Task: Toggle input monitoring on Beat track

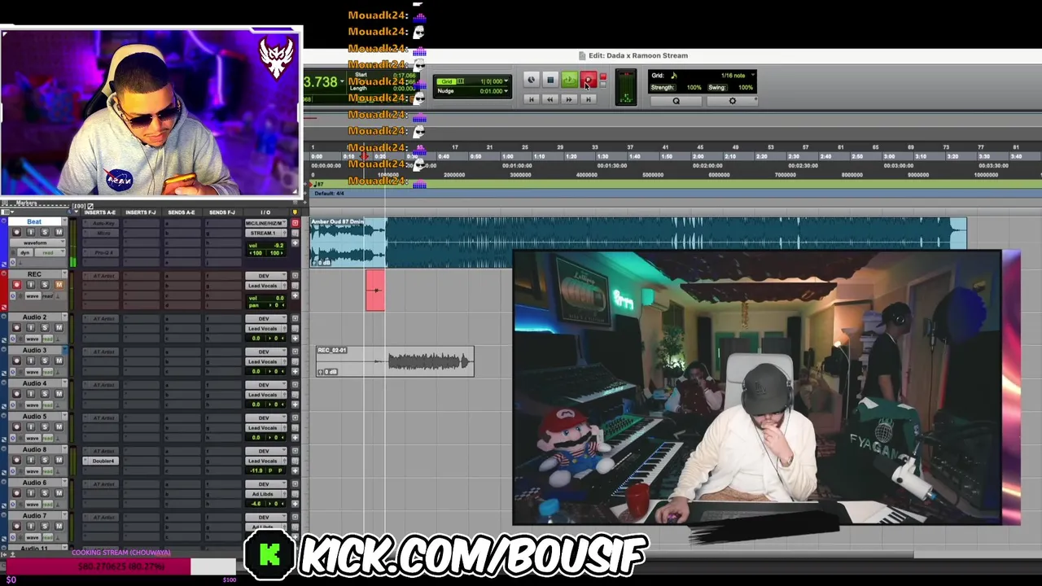Action: [x=30, y=233]
